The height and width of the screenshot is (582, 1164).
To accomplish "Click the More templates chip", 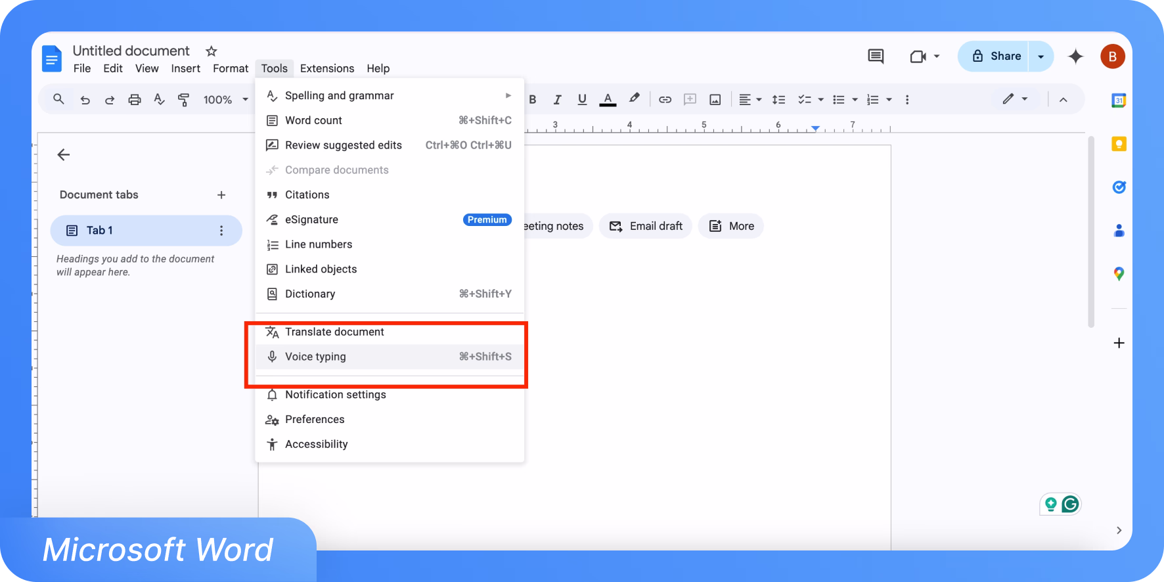I will coord(731,226).
